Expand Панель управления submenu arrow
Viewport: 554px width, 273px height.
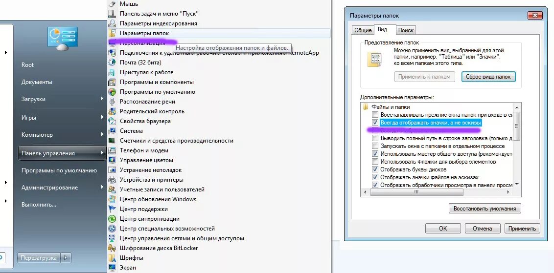click(x=102, y=153)
